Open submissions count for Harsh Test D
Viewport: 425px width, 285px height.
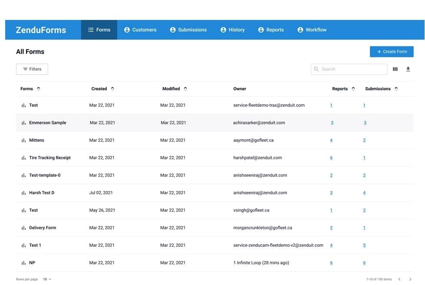click(x=364, y=193)
